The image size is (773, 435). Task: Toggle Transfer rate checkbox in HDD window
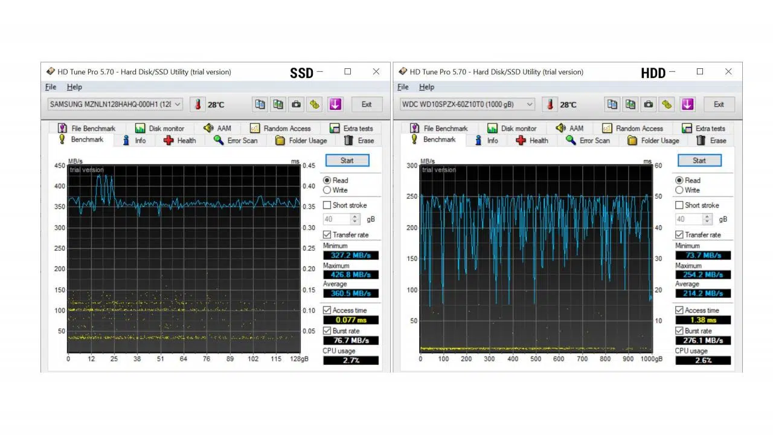(679, 234)
